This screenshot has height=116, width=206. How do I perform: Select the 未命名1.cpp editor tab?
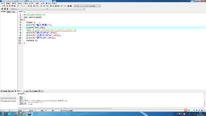pyautogui.click(x=22, y=12)
